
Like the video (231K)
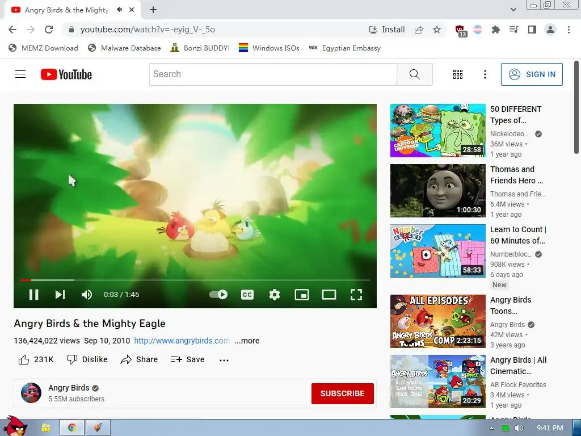[36, 359]
